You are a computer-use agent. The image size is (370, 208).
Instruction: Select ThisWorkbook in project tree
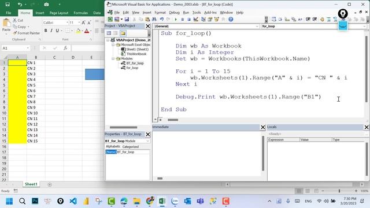pyautogui.click(x=136, y=54)
